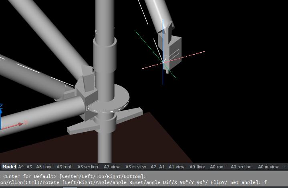Open the A0-section layout tab
This screenshot has width=288, height=188.
pyautogui.click(x=241, y=167)
